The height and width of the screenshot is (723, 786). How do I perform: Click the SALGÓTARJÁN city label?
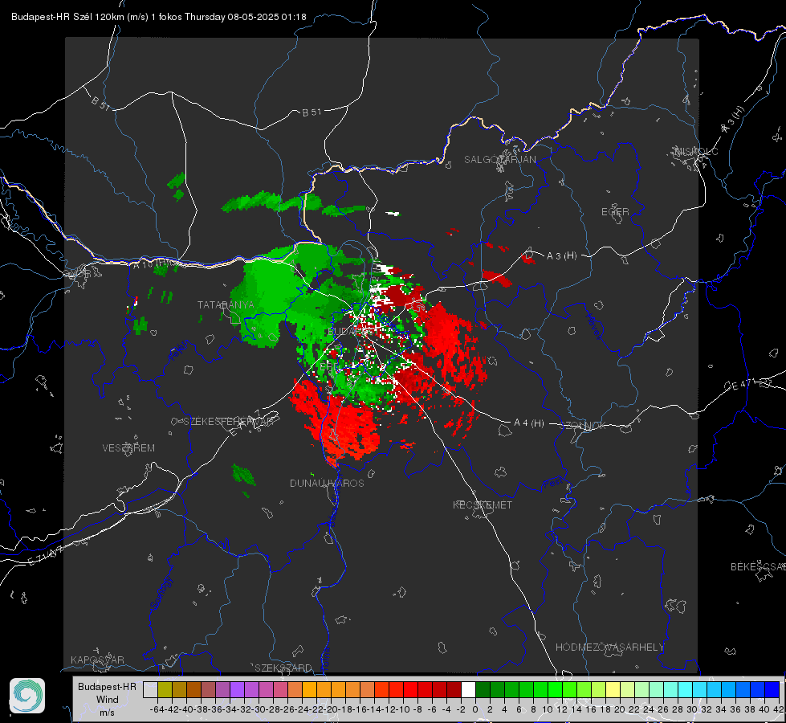coord(499,160)
